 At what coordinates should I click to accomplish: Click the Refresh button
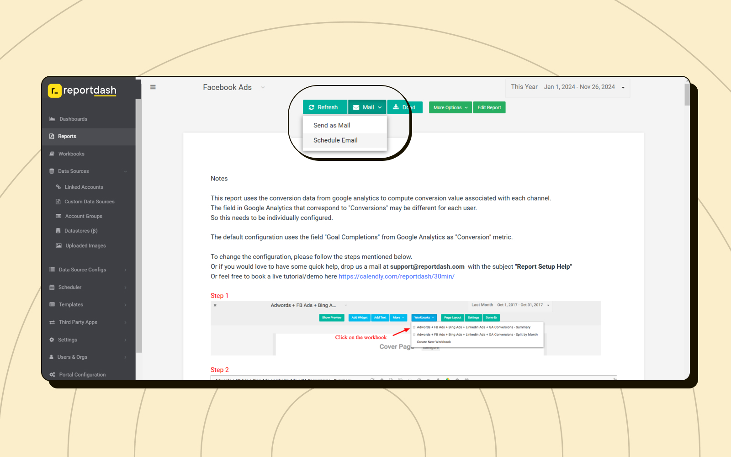click(325, 107)
